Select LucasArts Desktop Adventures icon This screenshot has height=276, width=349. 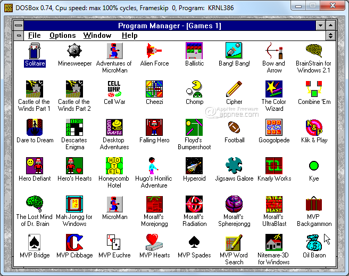[114, 127]
